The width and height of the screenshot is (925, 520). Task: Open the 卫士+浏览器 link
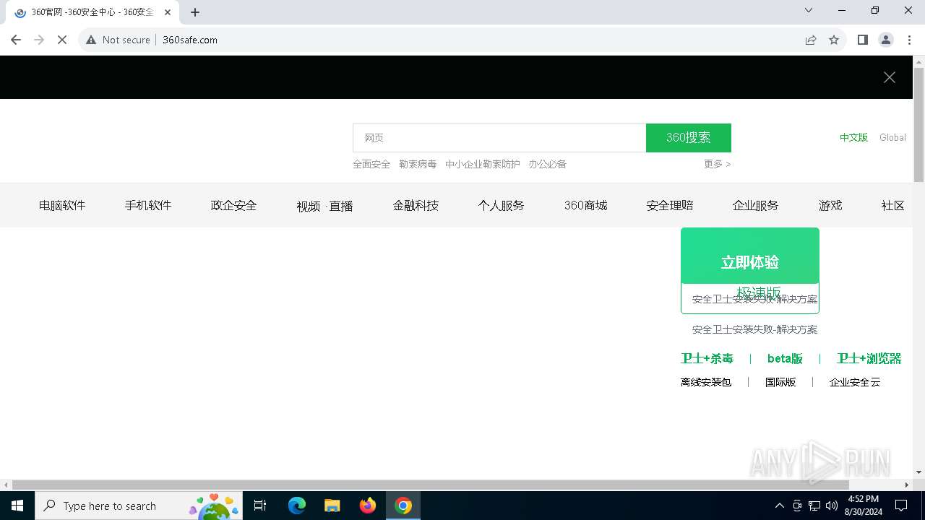(869, 358)
